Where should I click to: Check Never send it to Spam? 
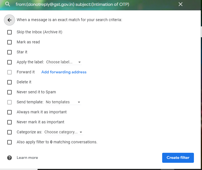(x=9, y=92)
